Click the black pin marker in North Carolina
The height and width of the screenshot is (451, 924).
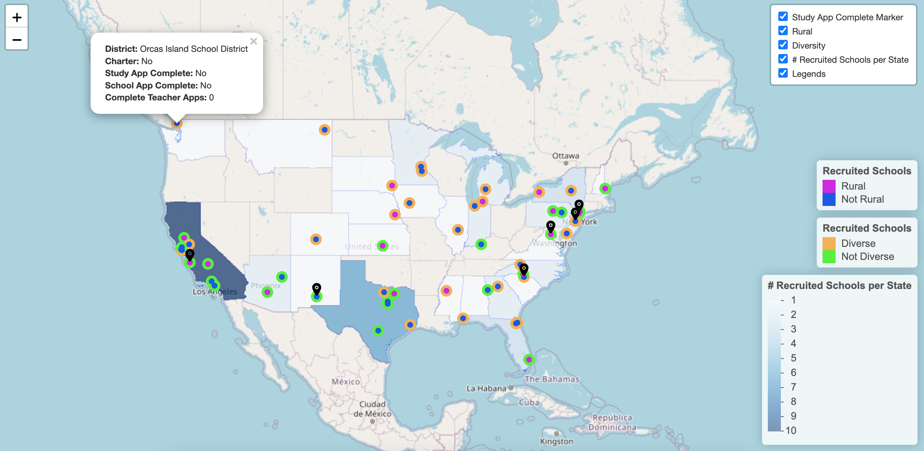(524, 269)
